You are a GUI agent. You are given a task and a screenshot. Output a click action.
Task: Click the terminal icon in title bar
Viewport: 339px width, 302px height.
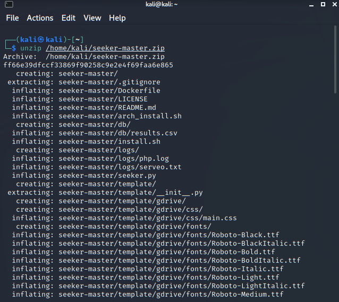9,4
